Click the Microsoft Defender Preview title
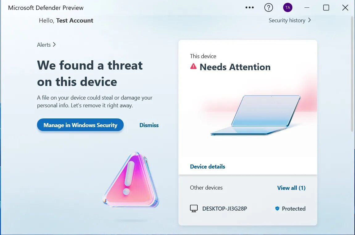Image resolution: width=355 pixels, height=235 pixels. (46, 8)
